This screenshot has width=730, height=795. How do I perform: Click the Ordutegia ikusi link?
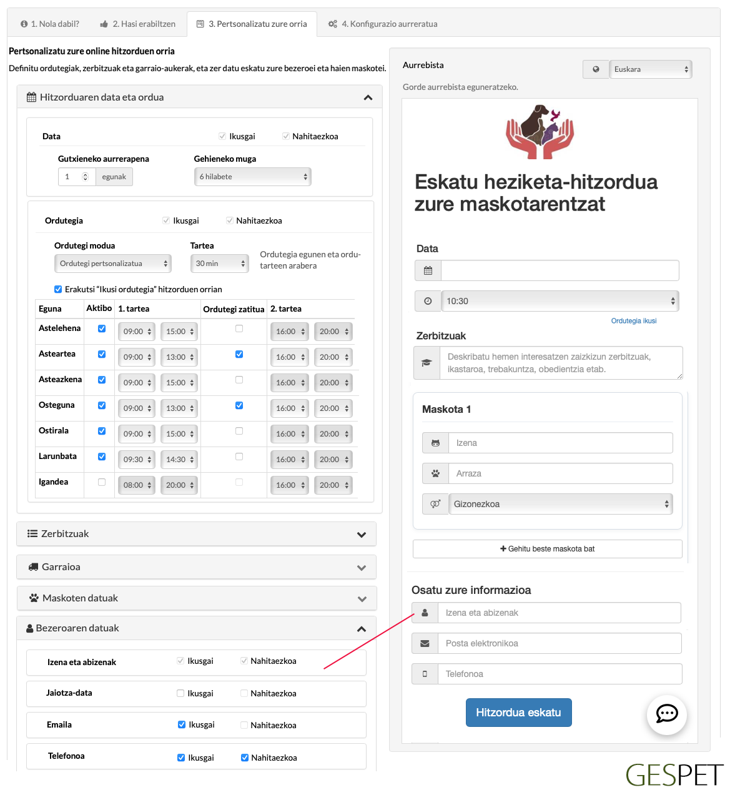coord(634,321)
